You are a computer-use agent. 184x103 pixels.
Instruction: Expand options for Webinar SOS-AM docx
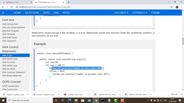click(150, 94)
